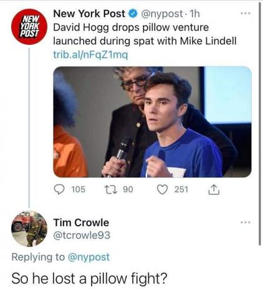Tap the share upload icon
This screenshot has height=299, width=263.
point(214,189)
